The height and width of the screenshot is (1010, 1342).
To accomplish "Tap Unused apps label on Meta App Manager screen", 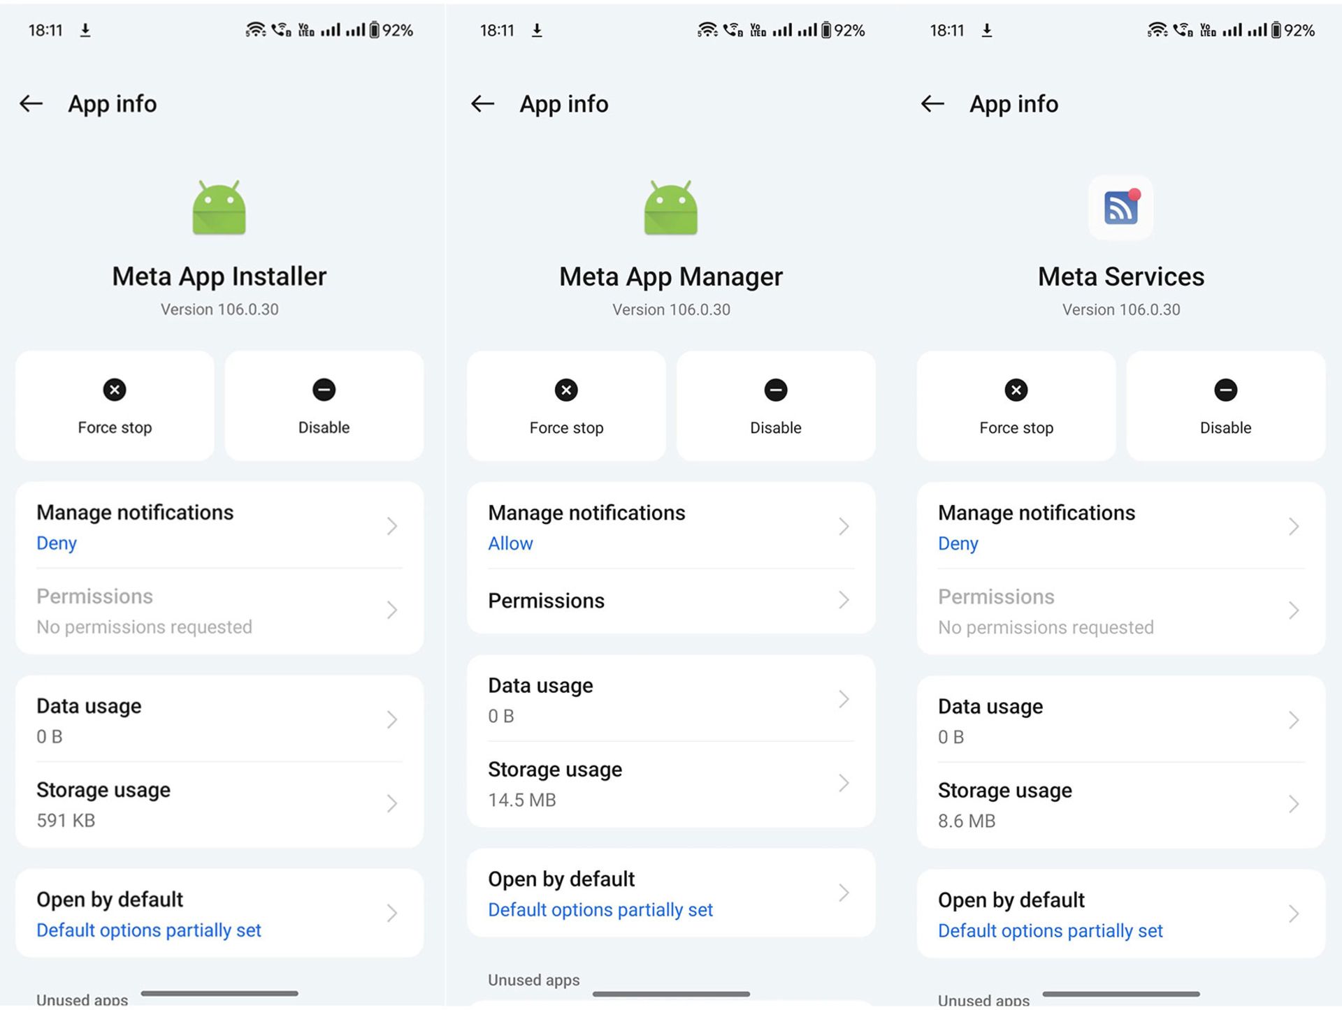I will (x=534, y=980).
